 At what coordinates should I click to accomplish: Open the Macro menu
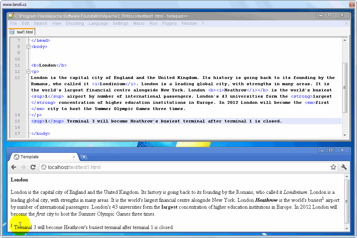[139, 23]
